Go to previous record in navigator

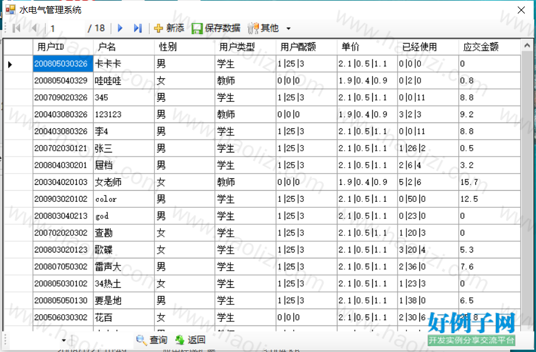(x=34, y=28)
